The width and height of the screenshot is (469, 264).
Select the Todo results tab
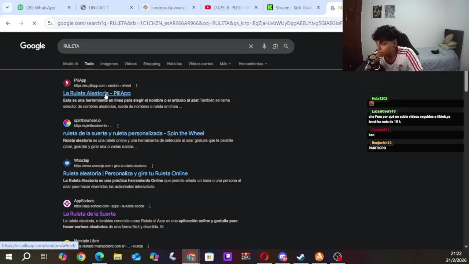(x=89, y=63)
